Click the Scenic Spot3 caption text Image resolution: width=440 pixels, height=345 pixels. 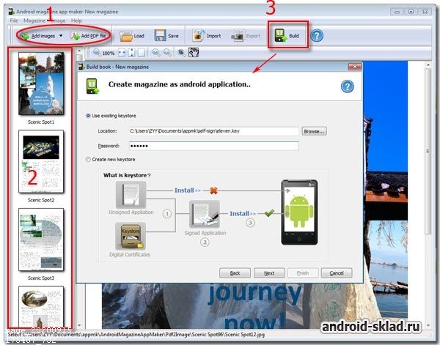coord(41,278)
